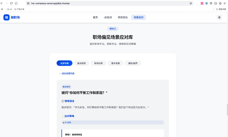This screenshot has height=137, width=228.
Task: Go back to the previous page
Action: [2, 3]
